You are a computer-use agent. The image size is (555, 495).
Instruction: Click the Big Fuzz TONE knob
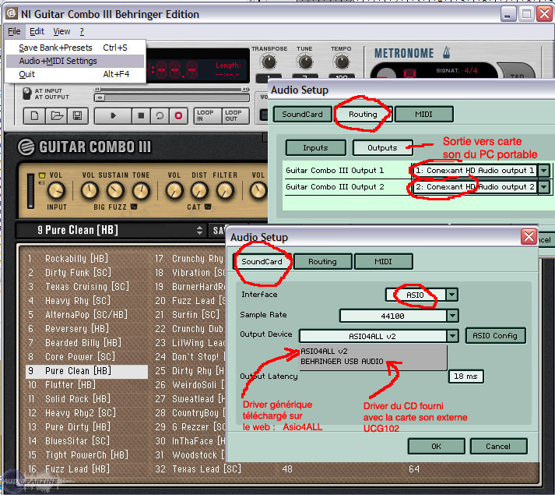coord(141,190)
